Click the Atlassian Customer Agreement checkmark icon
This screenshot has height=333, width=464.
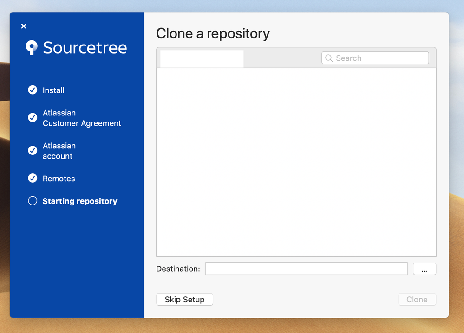click(33, 118)
